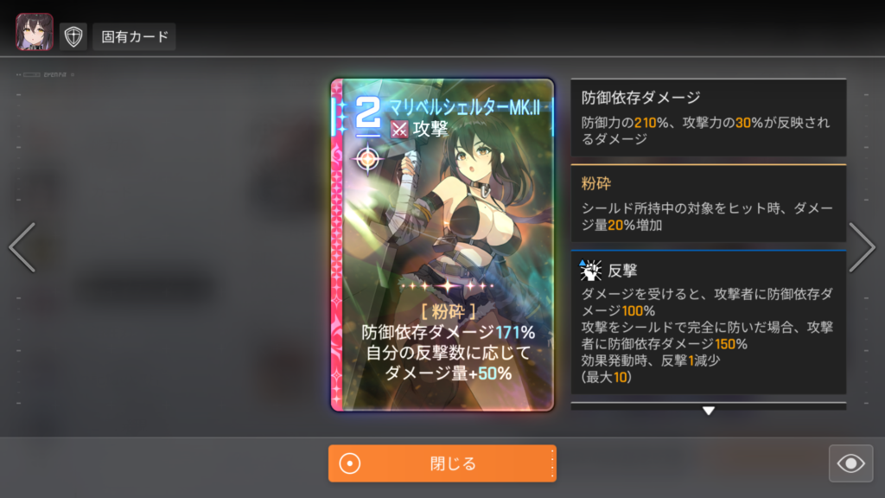Click the crossed swords attack icon
Viewport: 885px width, 498px height.
399,130
